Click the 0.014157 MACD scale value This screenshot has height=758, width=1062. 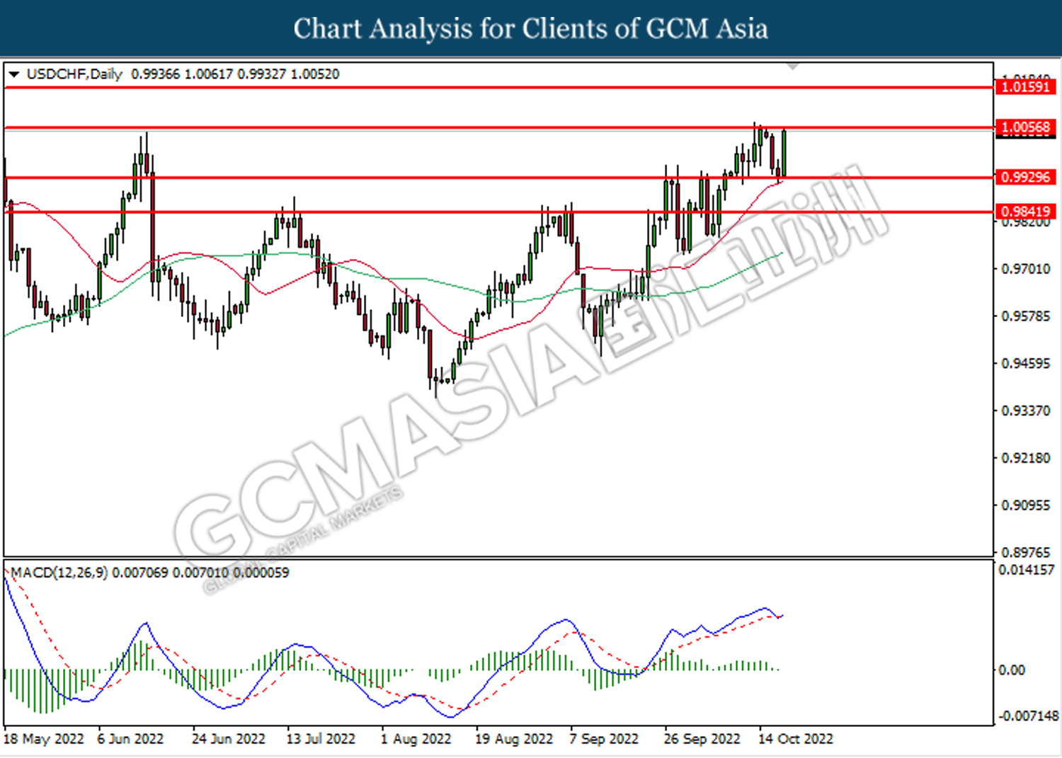click(x=1027, y=570)
